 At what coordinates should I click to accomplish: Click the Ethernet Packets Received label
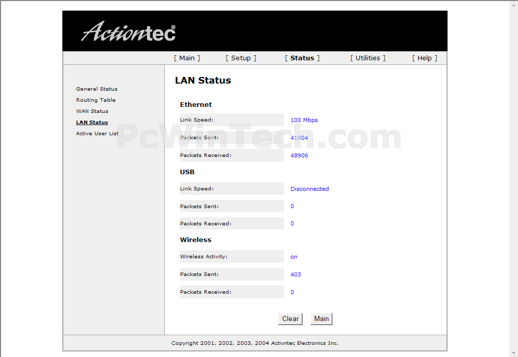[205, 155]
